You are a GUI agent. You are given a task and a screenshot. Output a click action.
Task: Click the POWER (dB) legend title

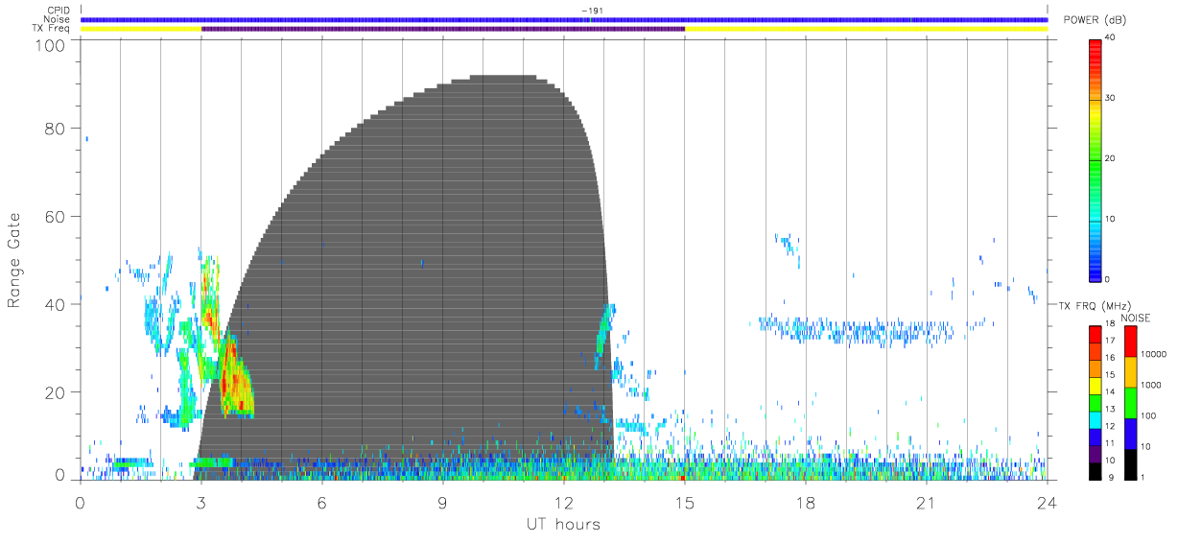tap(1095, 20)
